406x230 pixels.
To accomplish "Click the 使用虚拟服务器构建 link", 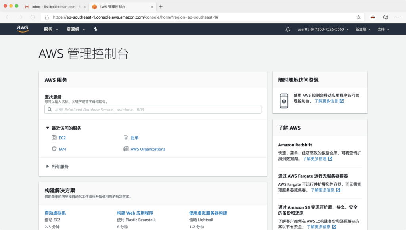I will point(208,213).
